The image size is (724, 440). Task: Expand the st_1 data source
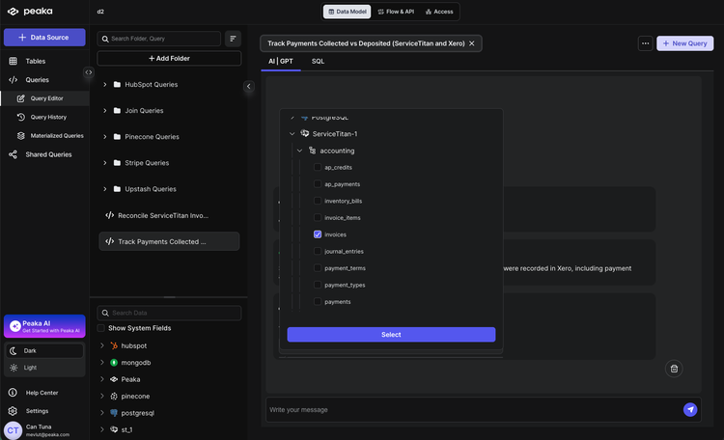click(102, 429)
